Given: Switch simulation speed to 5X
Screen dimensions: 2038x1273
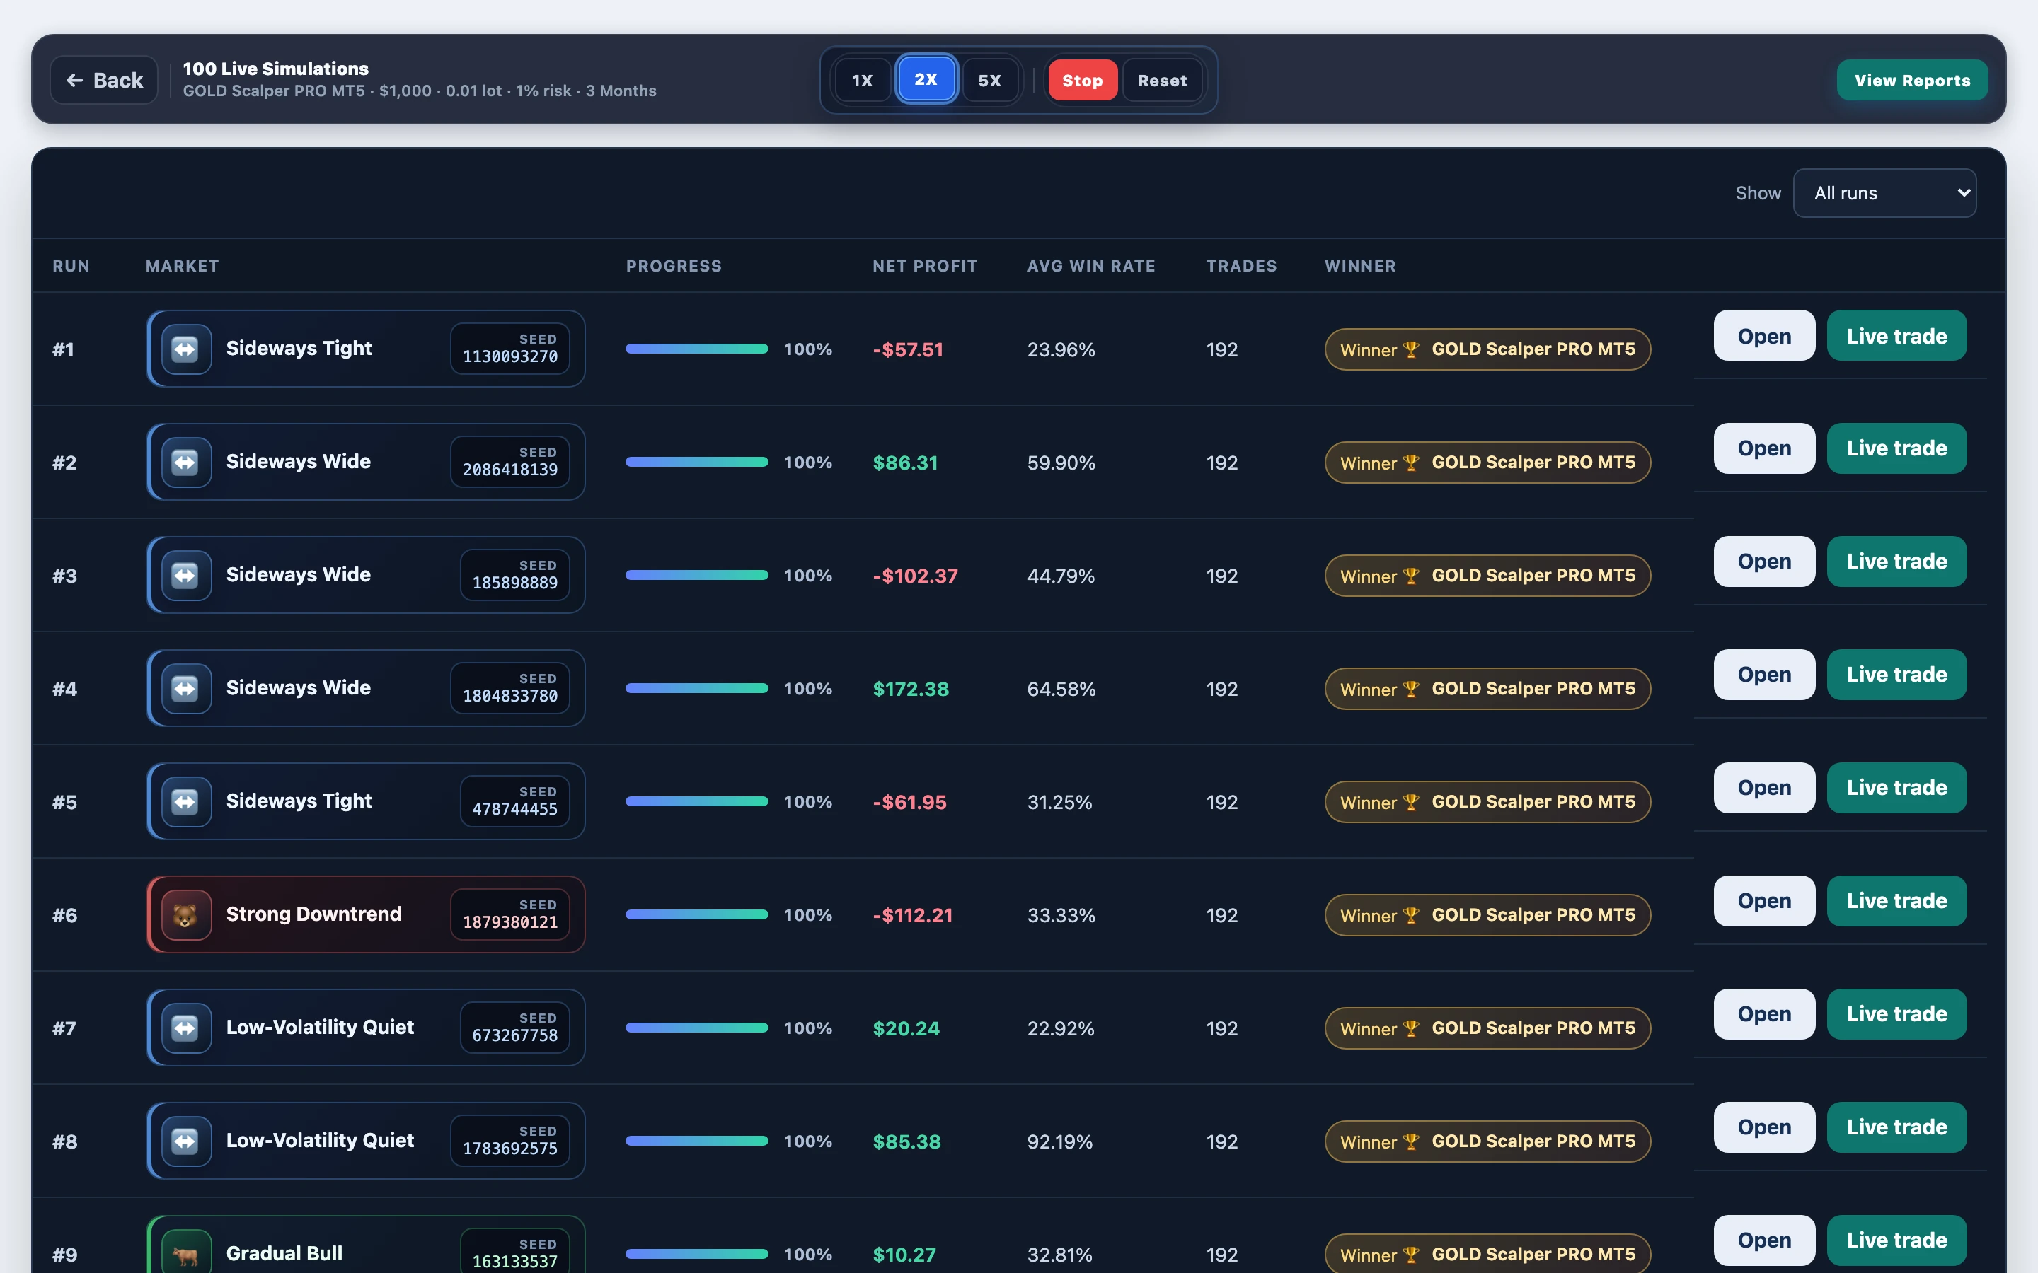Looking at the screenshot, I should tap(989, 80).
